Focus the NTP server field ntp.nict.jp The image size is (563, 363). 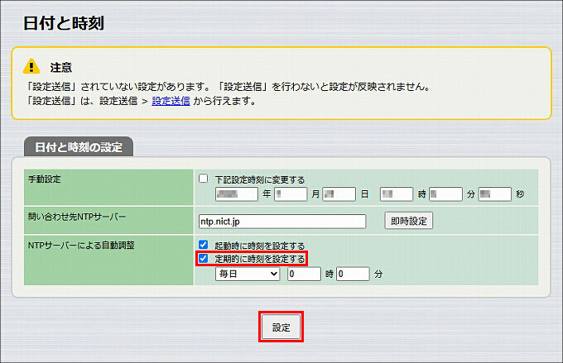(x=282, y=222)
